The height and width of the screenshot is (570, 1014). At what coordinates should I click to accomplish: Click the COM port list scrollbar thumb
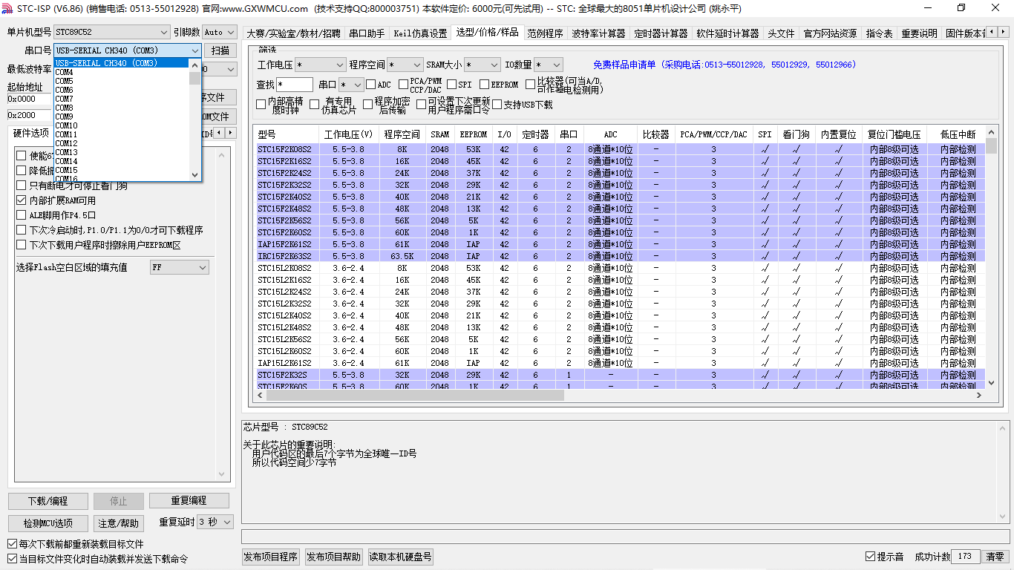(x=195, y=78)
